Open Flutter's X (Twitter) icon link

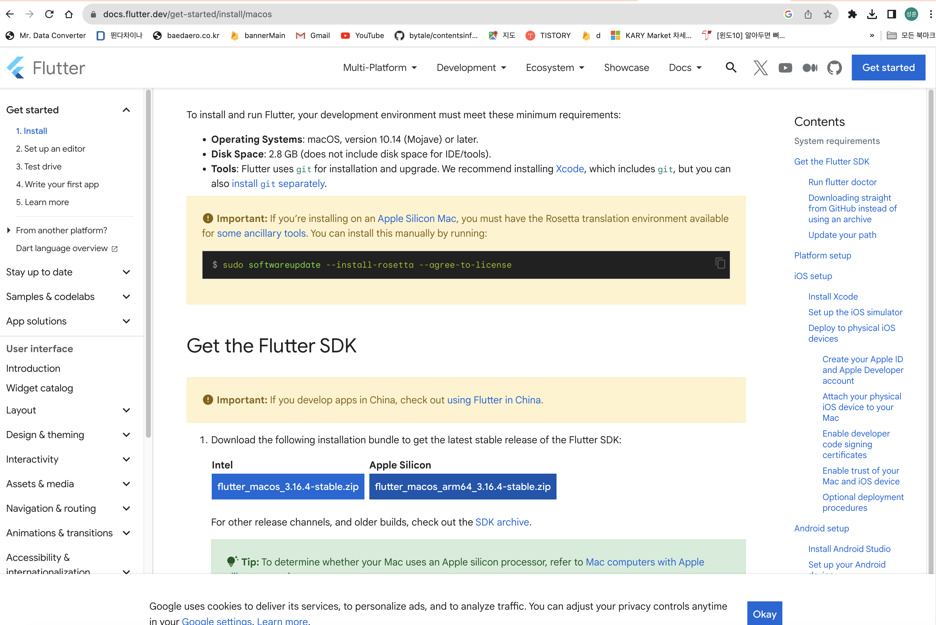click(x=761, y=68)
